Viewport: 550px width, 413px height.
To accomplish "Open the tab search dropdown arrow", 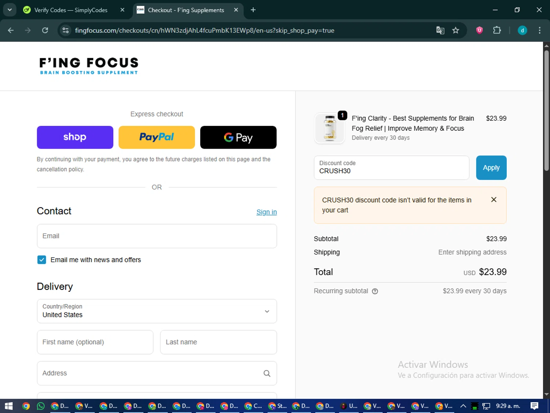I will (x=10, y=10).
